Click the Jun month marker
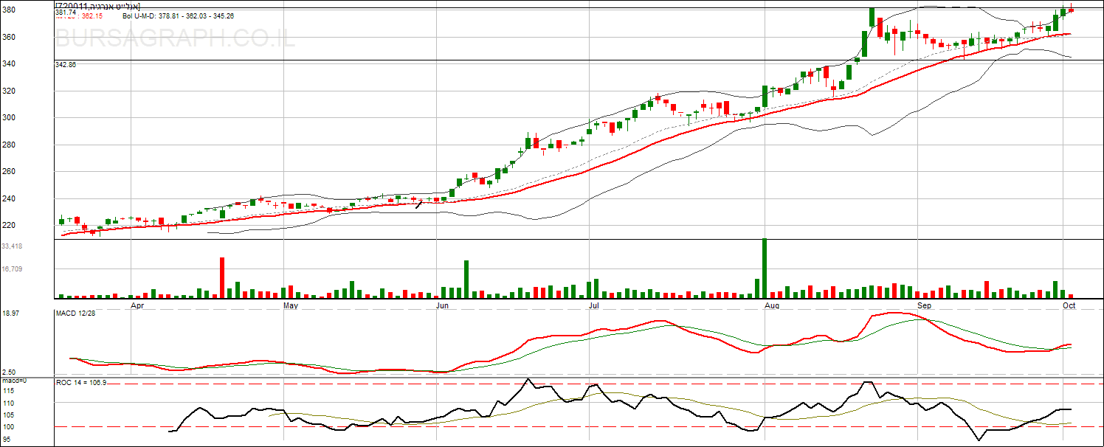1104x447 pixels. tap(442, 305)
